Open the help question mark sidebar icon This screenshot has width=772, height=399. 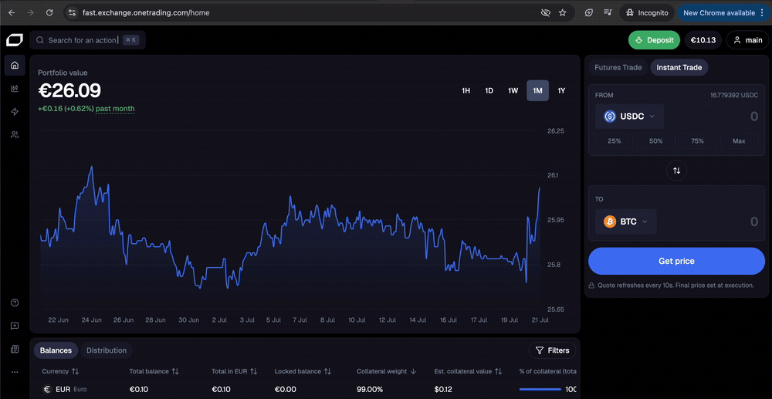pyautogui.click(x=15, y=303)
